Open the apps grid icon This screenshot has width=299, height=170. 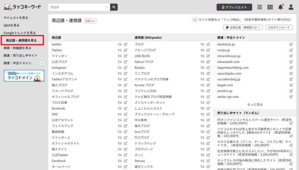click(x=270, y=7)
